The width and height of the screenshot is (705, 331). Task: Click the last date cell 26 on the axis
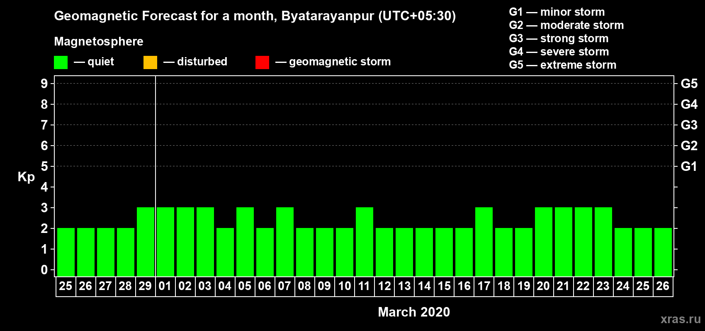663,286
